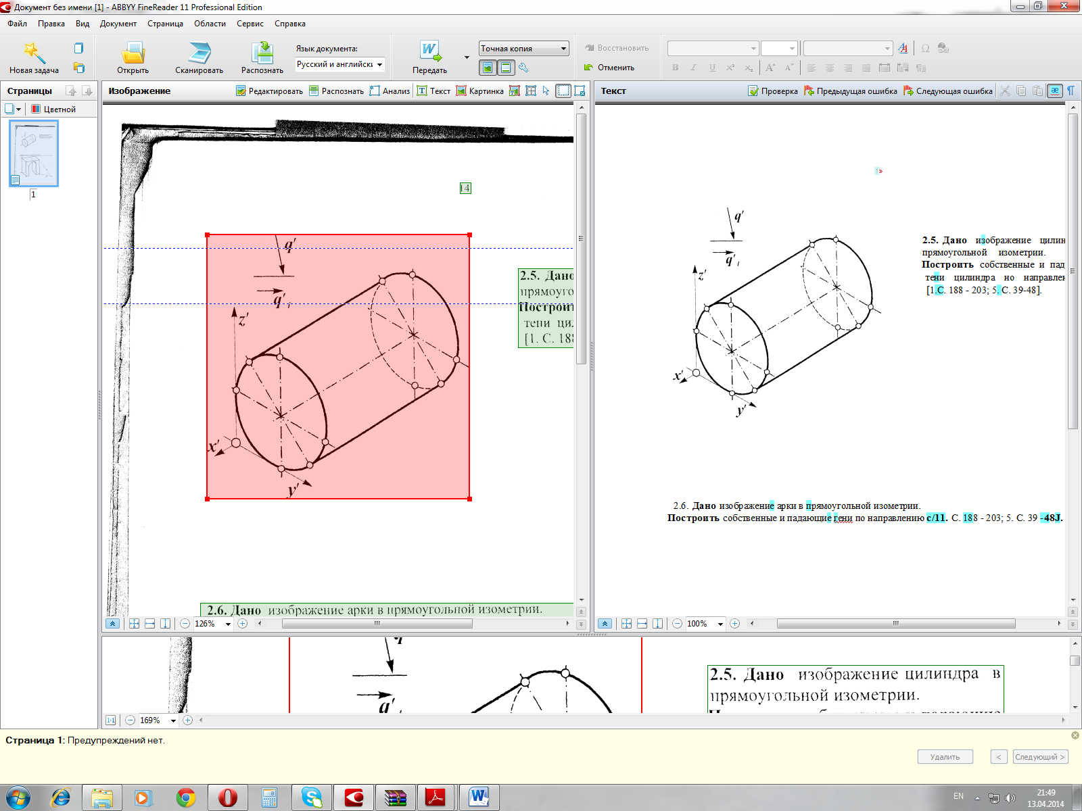1082x811 pixels.
Task: Toggle highlight uncertain characters button
Action: click(1055, 91)
